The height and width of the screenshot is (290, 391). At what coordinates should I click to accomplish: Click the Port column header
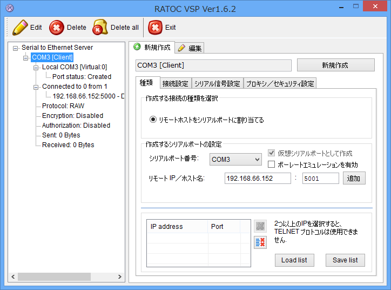coord(224,227)
